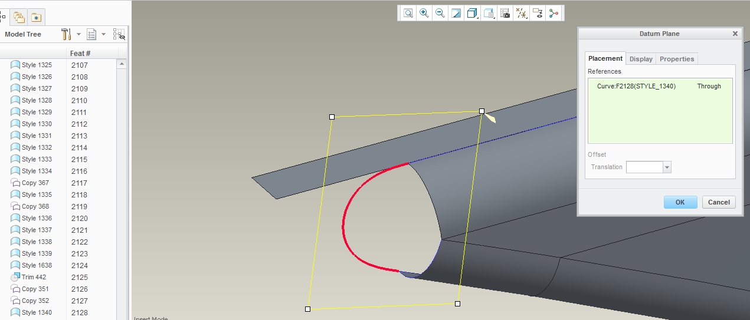Viewport: 750px width, 320px height.
Task: Select Style 1334 in the model tree
Action: [x=37, y=171]
